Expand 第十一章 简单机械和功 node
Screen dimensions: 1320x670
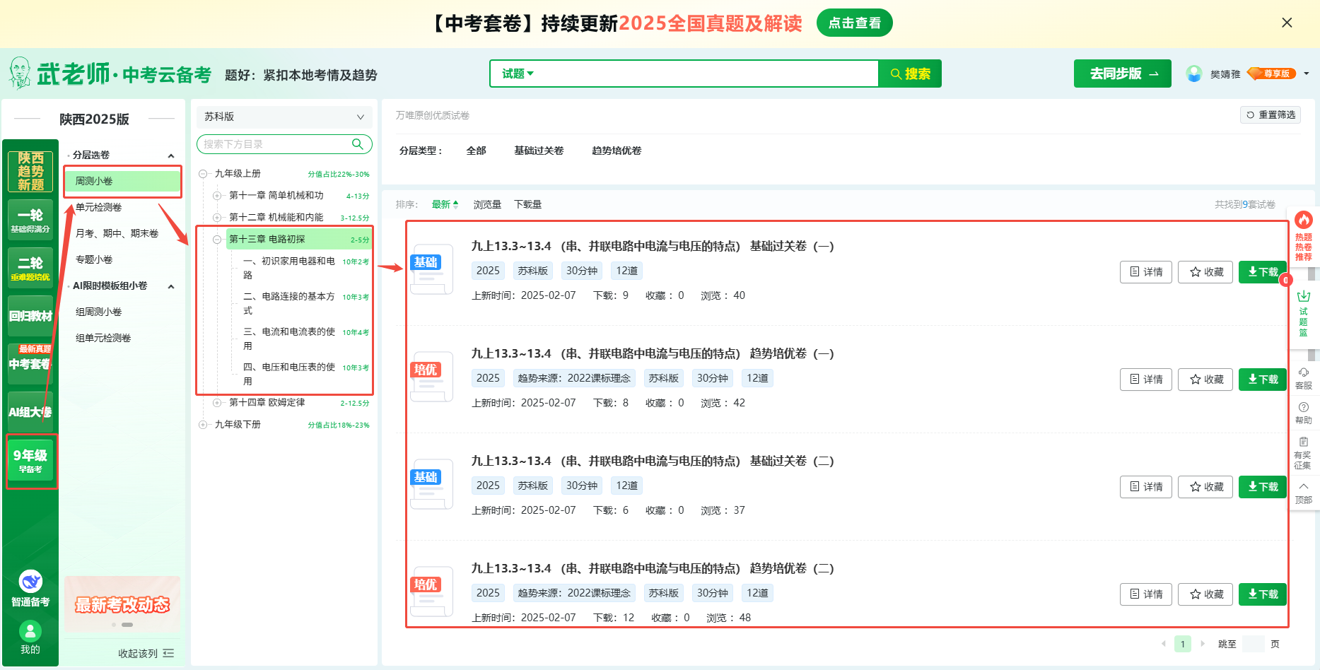[x=218, y=196]
